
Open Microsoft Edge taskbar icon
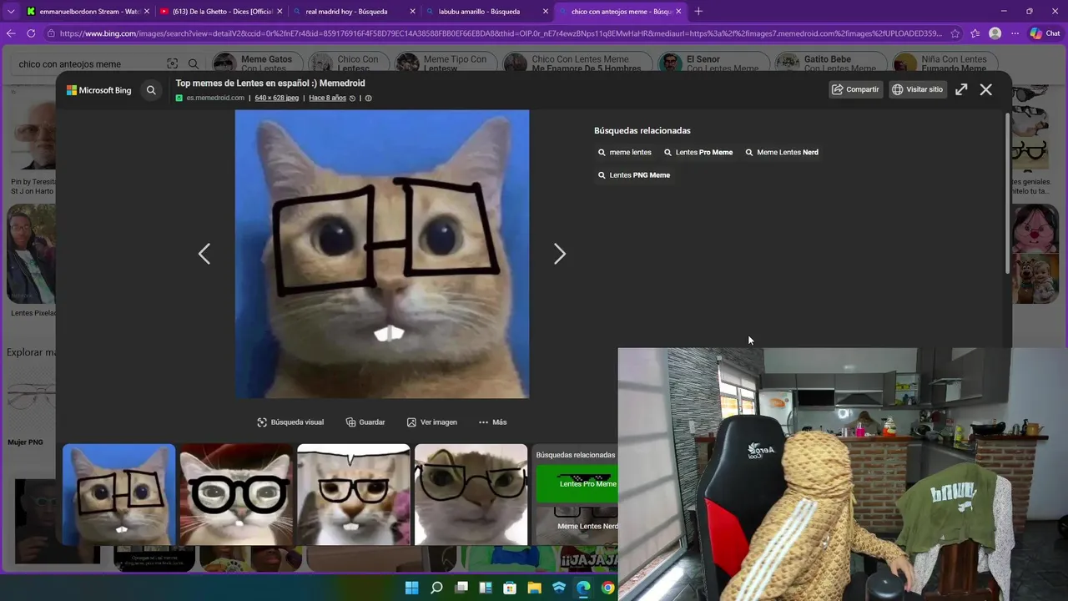coord(583,588)
